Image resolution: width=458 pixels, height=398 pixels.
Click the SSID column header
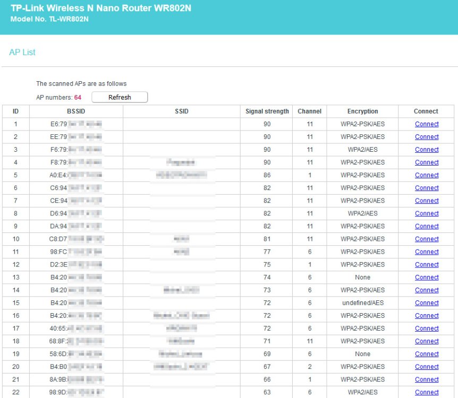182,111
